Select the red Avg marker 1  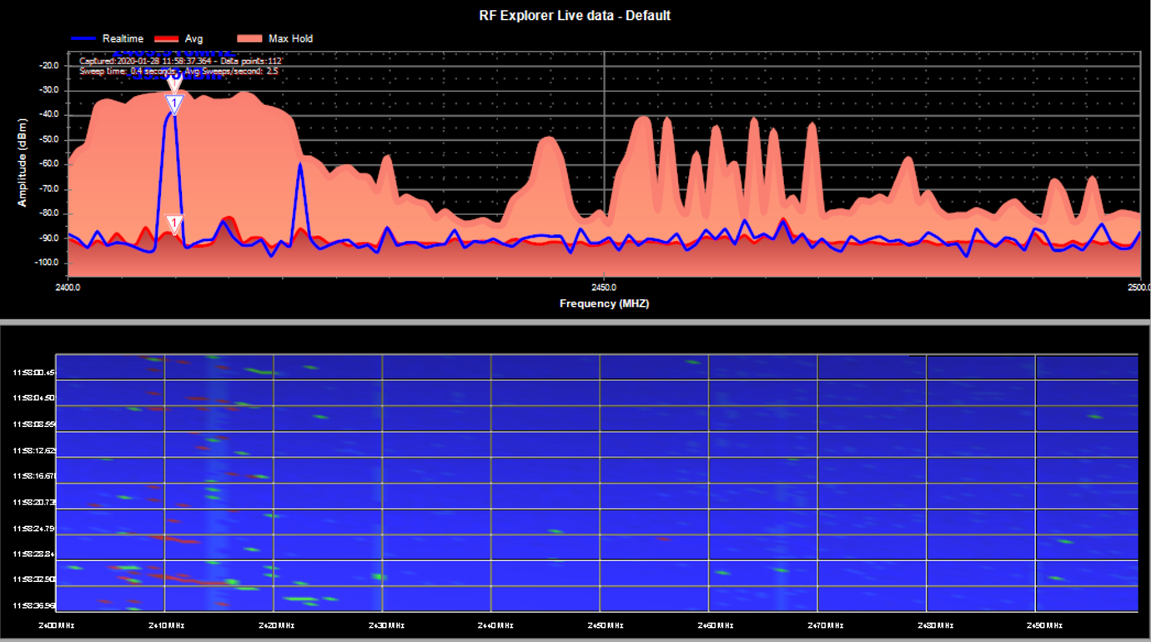(173, 223)
